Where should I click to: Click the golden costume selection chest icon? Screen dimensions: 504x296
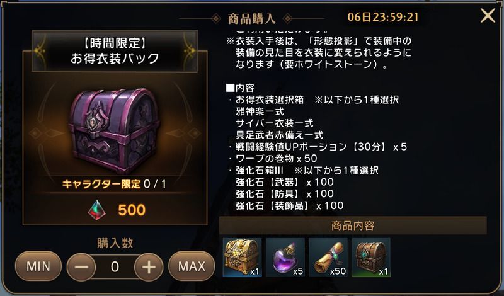coord(242,257)
